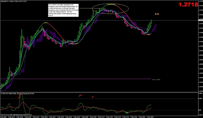Click the red 1.2718 price display
The image size is (203, 118).
click(x=188, y=5)
